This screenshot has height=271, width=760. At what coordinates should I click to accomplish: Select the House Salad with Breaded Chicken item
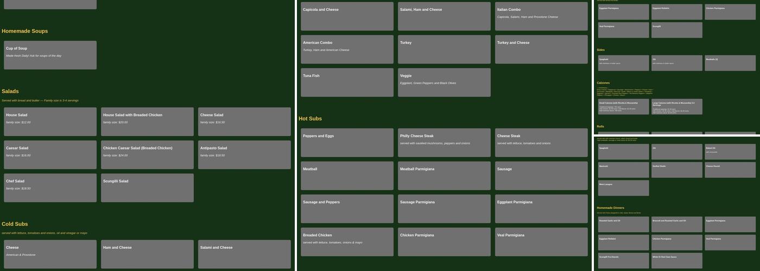(x=147, y=121)
